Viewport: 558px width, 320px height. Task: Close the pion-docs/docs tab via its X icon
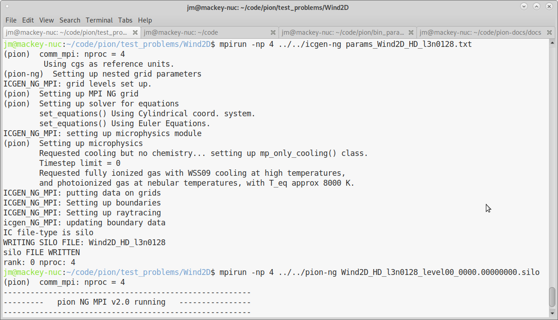pos(549,32)
